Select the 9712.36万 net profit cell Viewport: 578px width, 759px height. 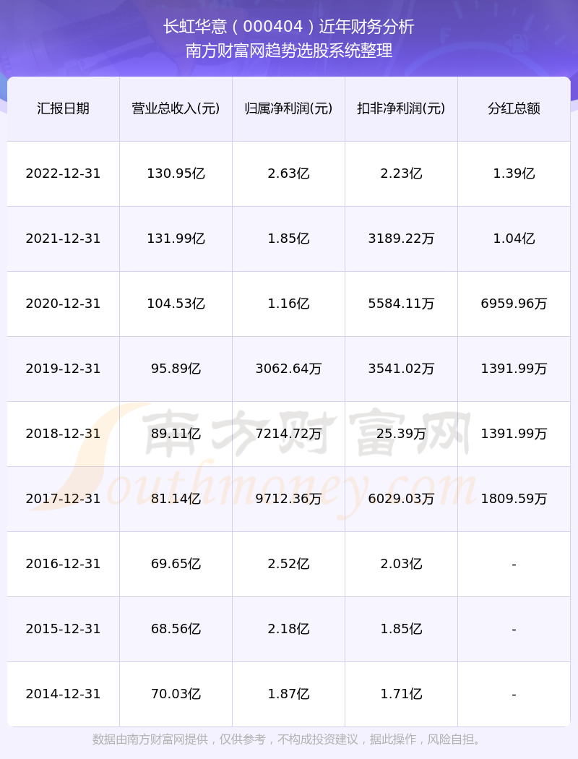(x=288, y=499)
